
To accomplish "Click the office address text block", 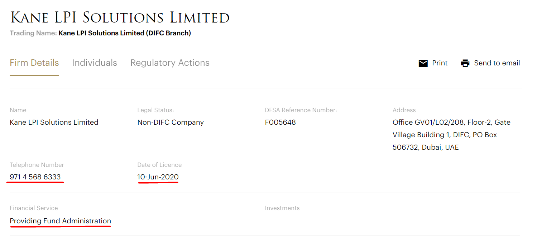I will click(451, 135).
